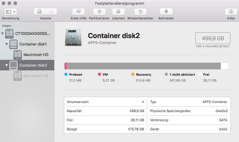Click the remove volume icon
This screenshot has width=239, height=142.
click(51, 12)
